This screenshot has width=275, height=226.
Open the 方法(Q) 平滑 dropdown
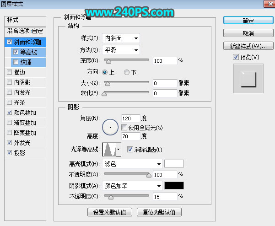pos(121,50)
